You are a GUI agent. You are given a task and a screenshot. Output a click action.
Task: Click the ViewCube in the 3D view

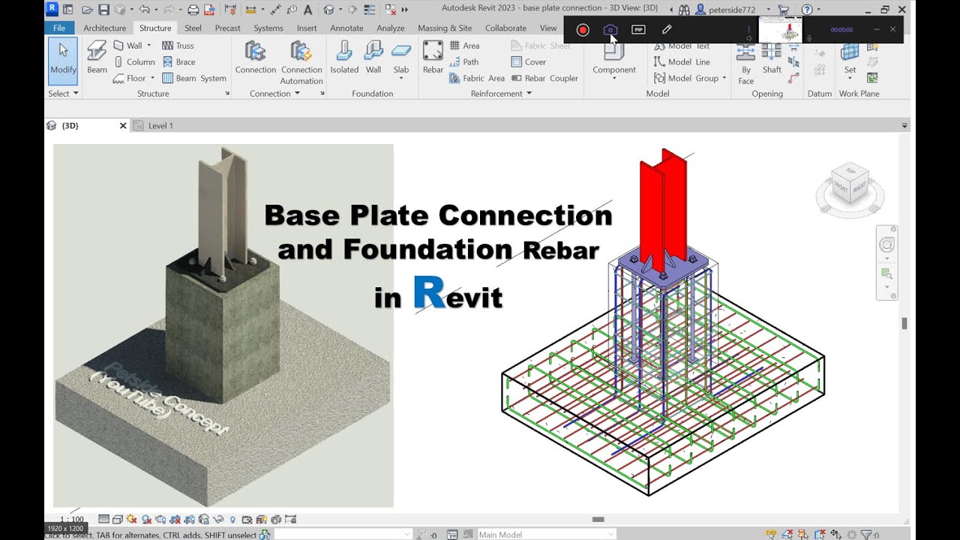click(849, 184)
